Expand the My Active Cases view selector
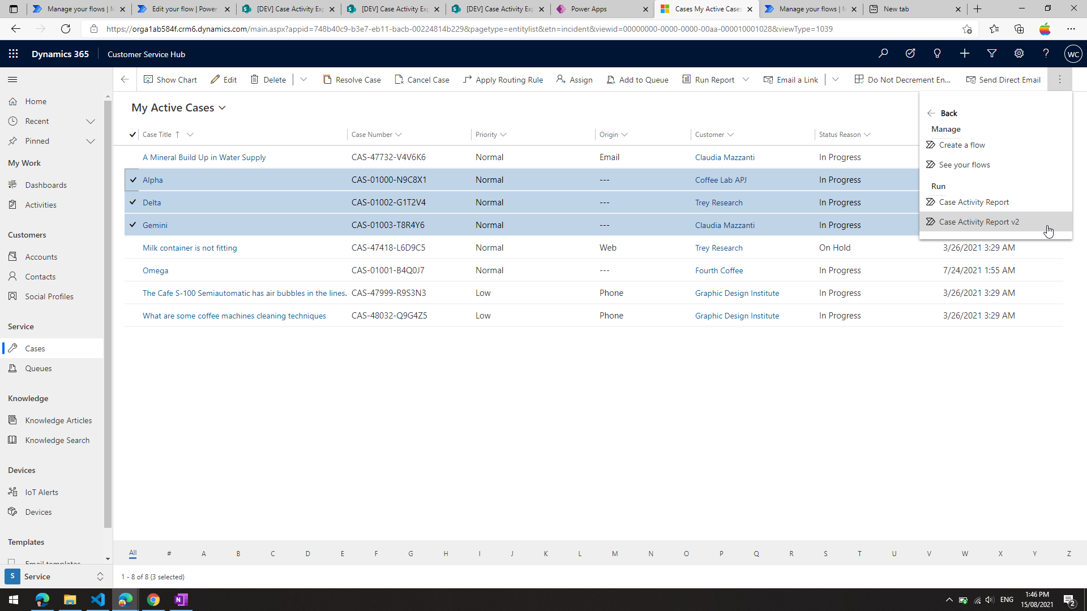Image resolution: width=1087 pixels, height=611 pixels. [x=222, y=108]
